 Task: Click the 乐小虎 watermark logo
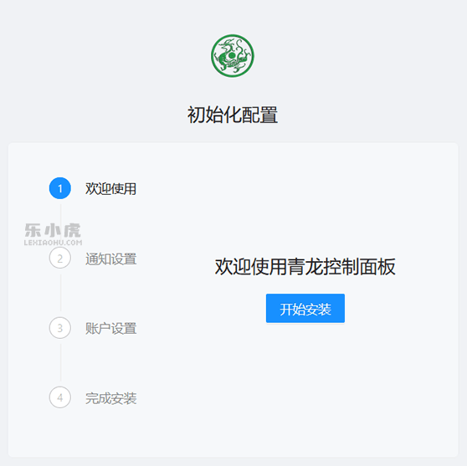pos(53,230)
